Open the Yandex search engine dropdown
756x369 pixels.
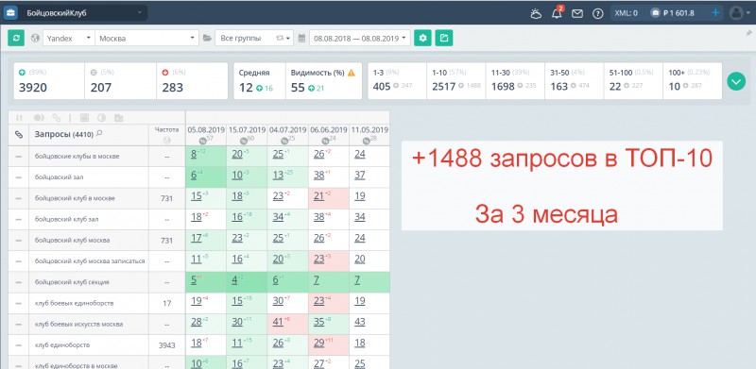(x=69, y=38)
